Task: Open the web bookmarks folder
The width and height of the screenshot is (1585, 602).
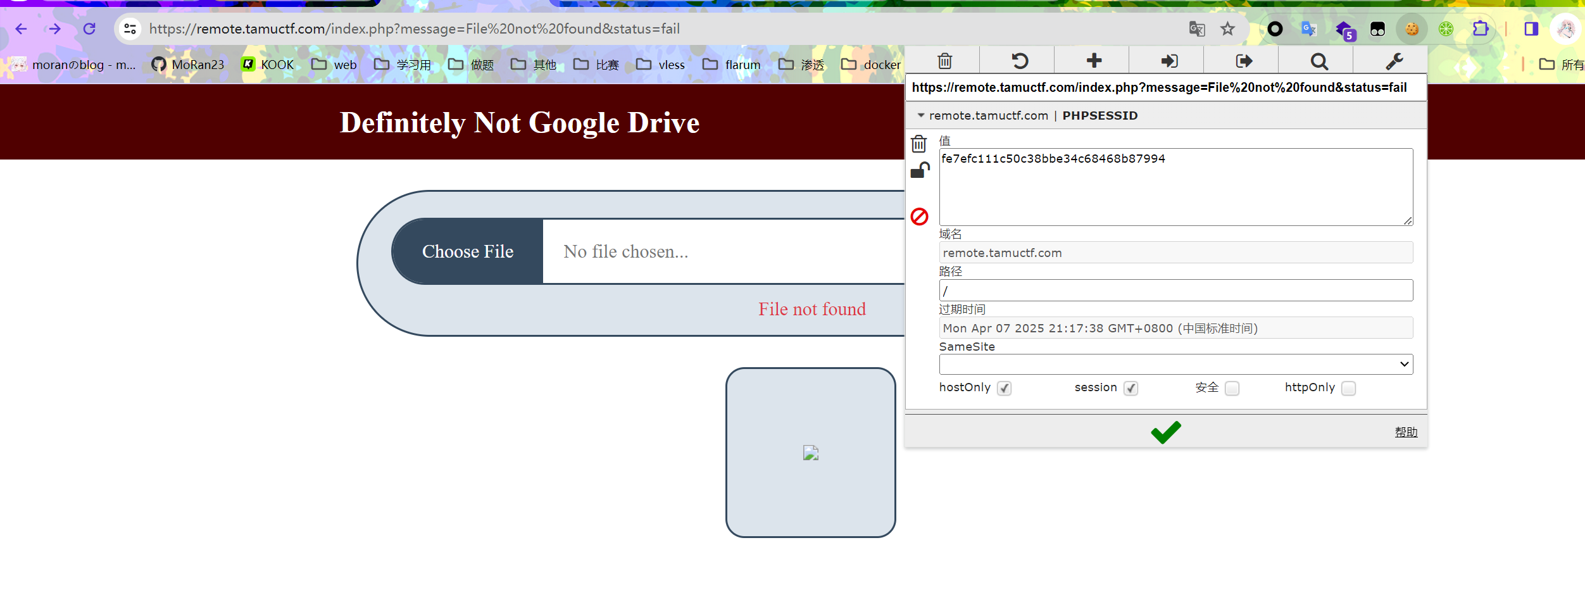Action: point(334,65)
